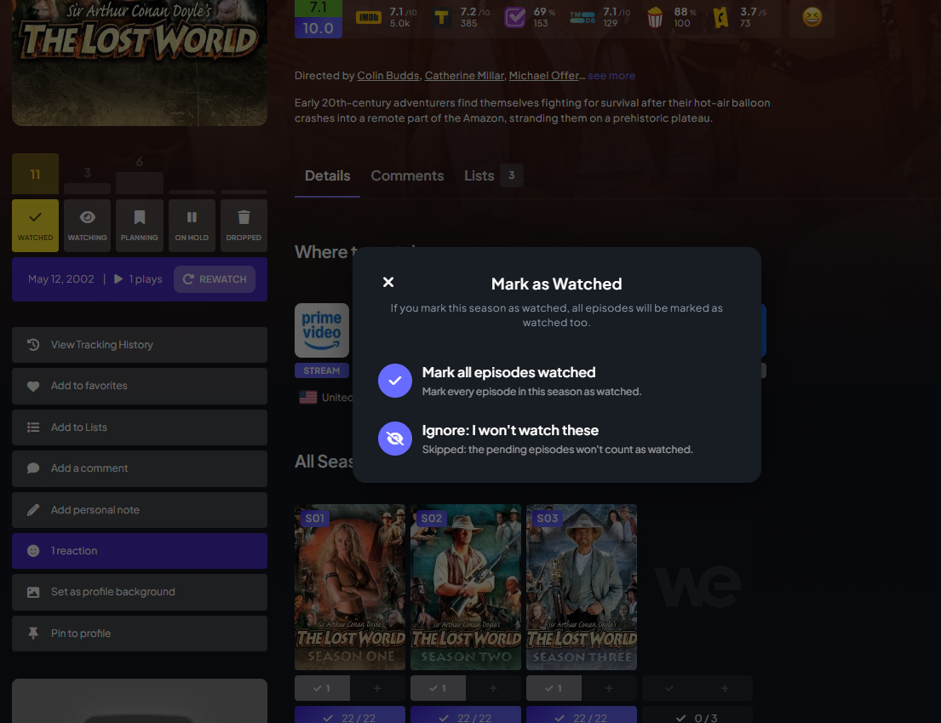Click Add personal note
This screenshot has height=723, width=941.
[x=139, y=510]
